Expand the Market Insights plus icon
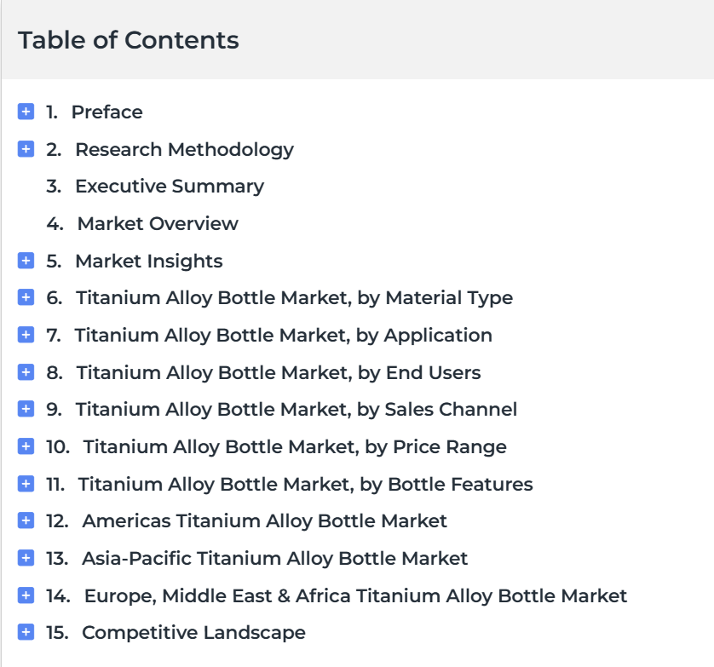This screenshot has width=714, height=667. pos(26,261)
